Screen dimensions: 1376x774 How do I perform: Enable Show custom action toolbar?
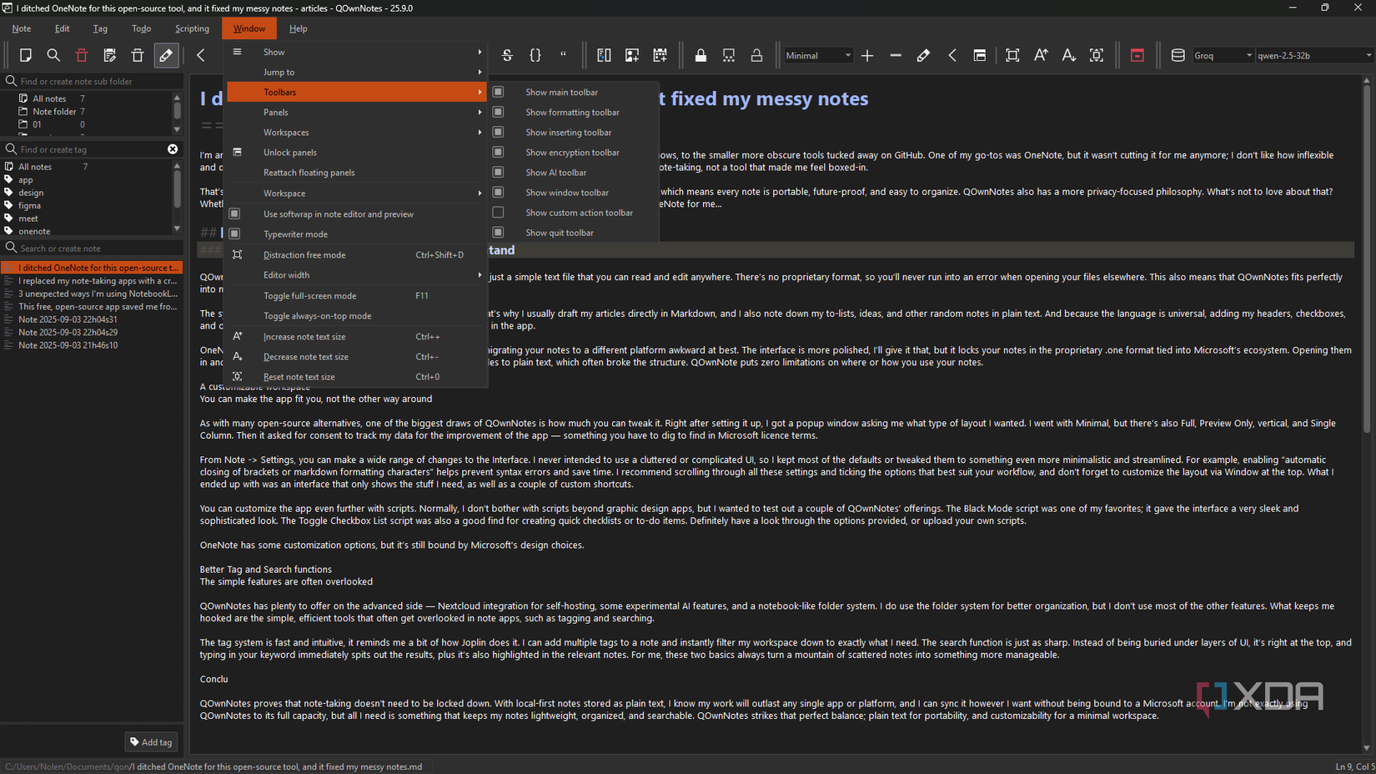[498, 212]
